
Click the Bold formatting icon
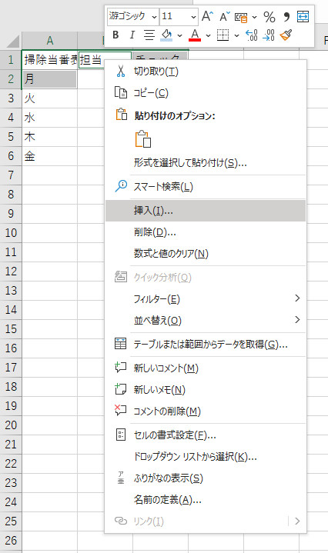[115, 35]
